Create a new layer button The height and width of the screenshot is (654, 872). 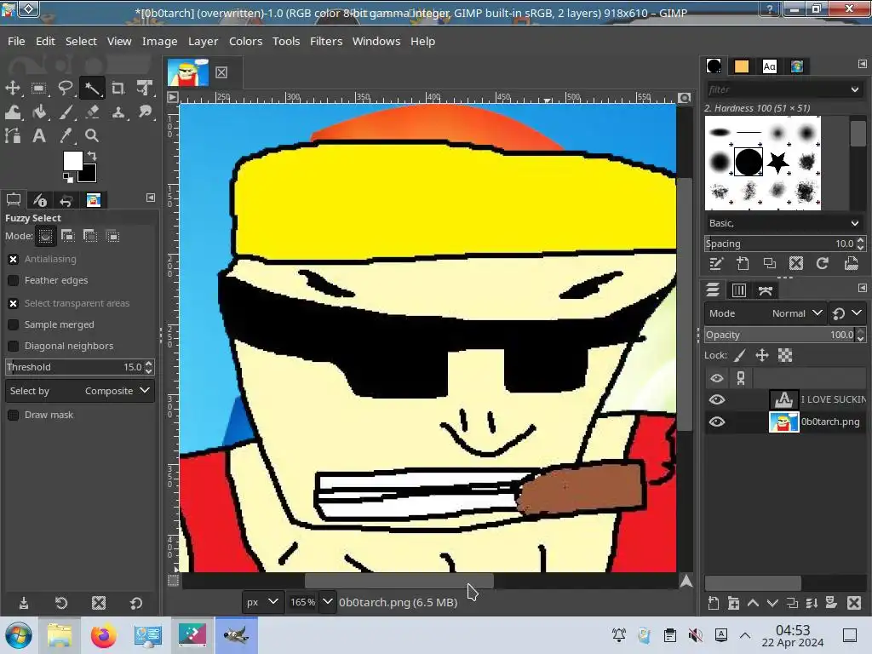click(714, 603)
